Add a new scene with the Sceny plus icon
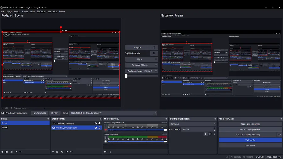 pyautogui.click(x=2, y=152)
